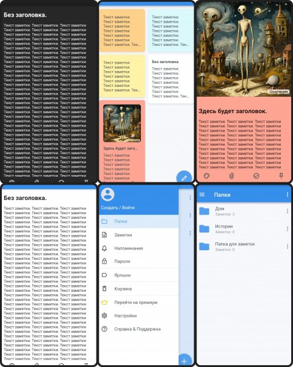The height and width of the screenshot is (367, 293).
Task: Open the salmon note card with alien picture thumbnail
Action: tap(122, 141)
